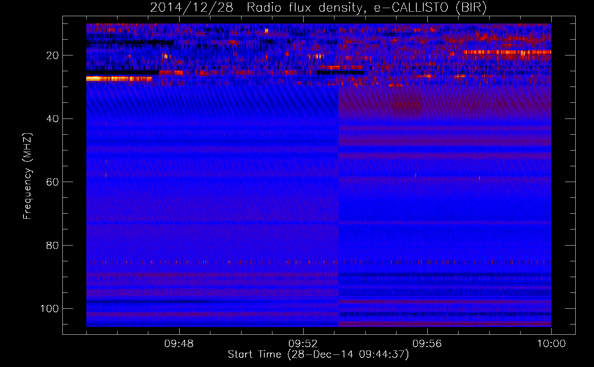Viewport: 594px width, 367px height.
Task: Click the 'Frequency (MHZ)' axis label
Action: [x=28, y=176]
